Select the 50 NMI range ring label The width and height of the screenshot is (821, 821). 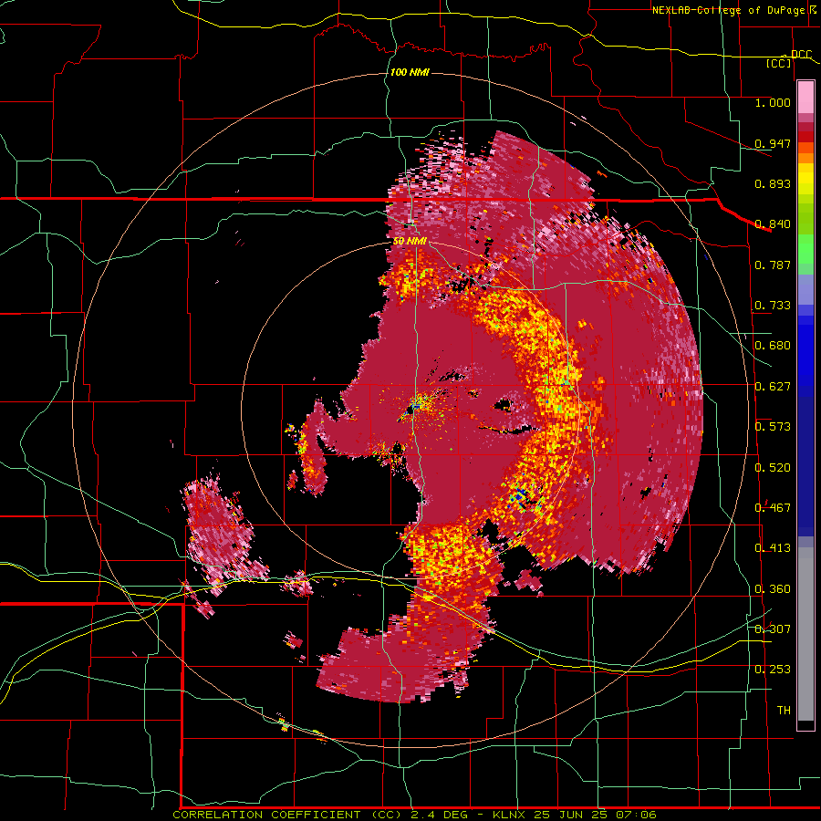click(x=410, y=242)
